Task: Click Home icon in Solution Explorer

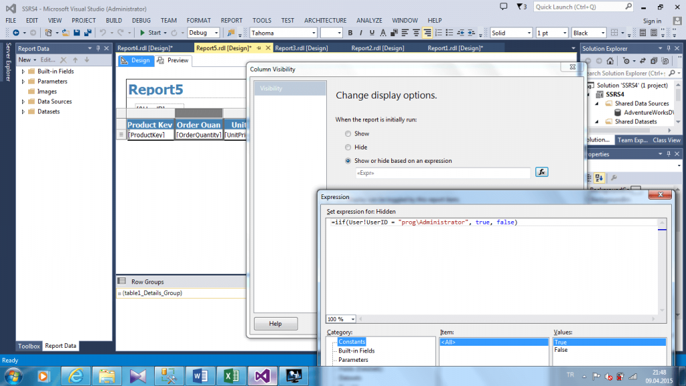Action: click(610, 61)
